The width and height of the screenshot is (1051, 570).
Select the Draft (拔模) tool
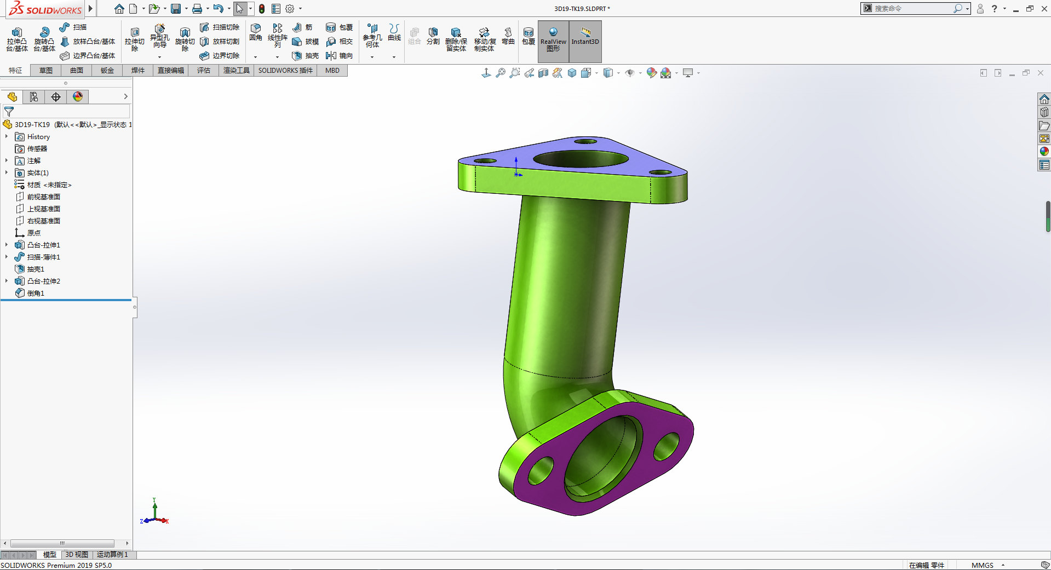click(306, 42)
